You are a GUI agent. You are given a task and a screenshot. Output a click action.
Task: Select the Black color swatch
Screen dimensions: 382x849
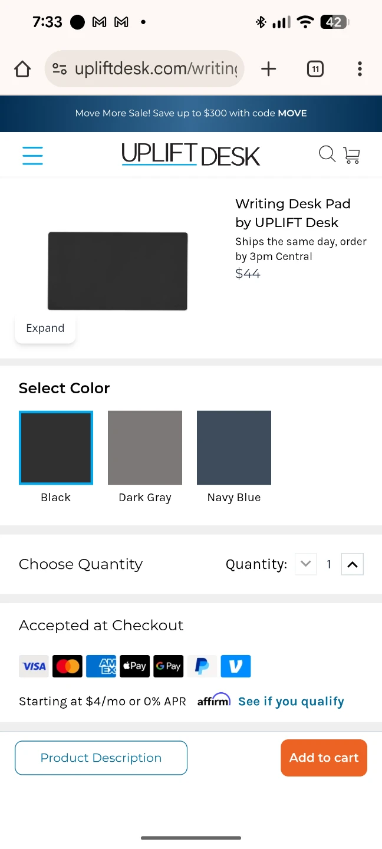(56, 448)
